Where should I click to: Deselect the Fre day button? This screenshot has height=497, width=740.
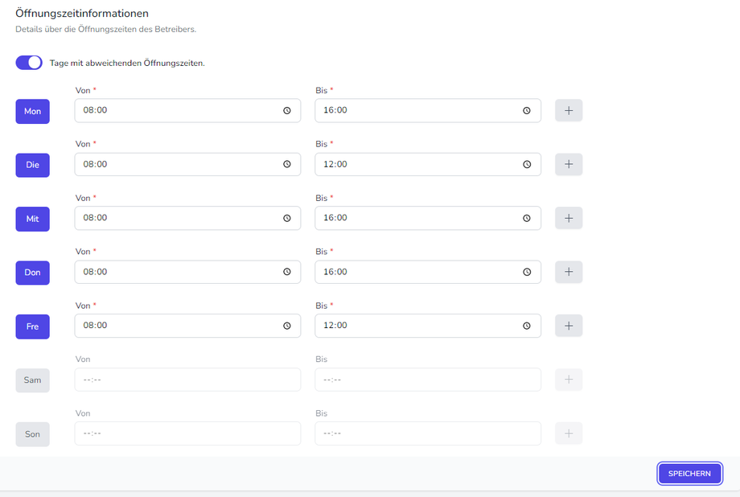coord(32,327)
